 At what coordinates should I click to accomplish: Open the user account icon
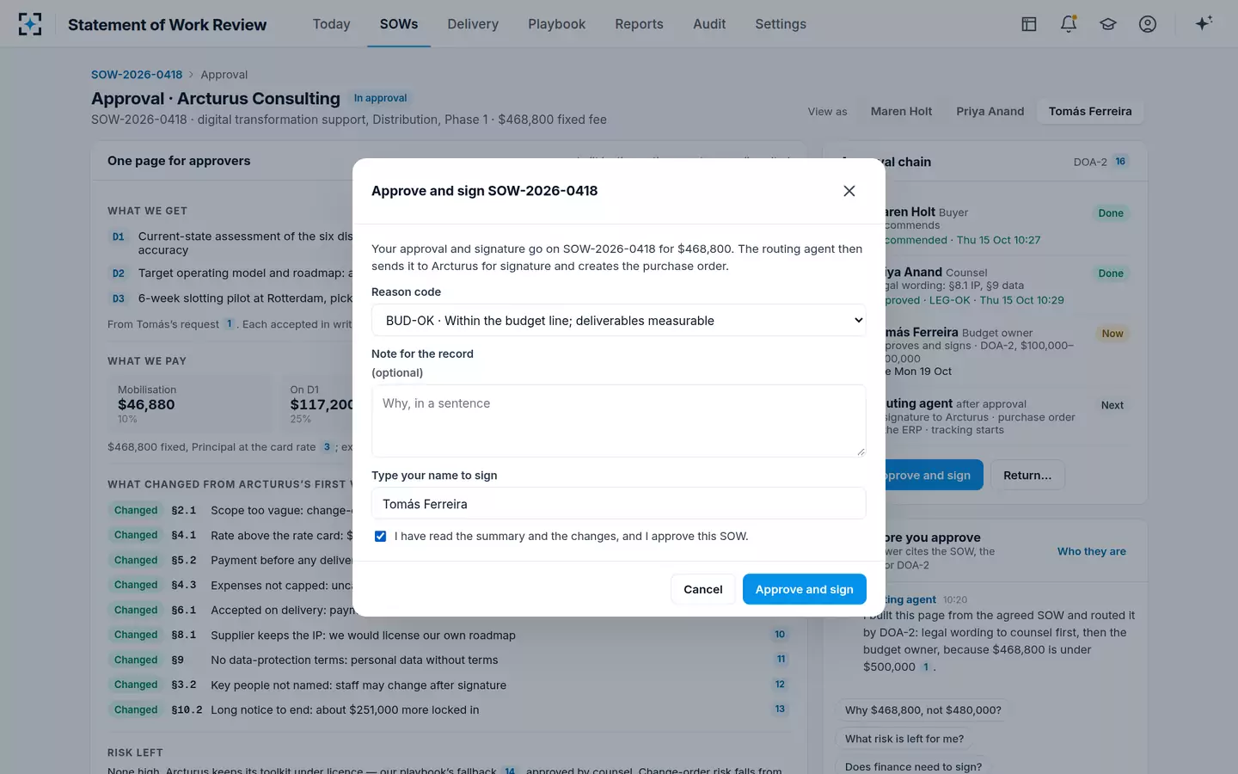(x=1148, y=24)
